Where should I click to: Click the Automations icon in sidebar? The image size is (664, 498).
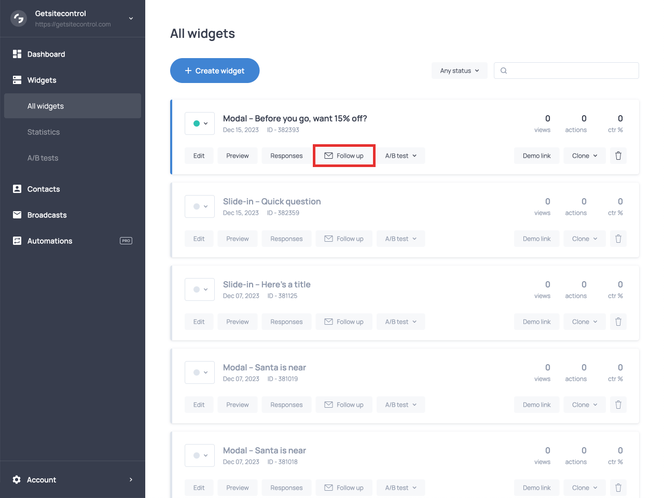(x=17, y=241)
